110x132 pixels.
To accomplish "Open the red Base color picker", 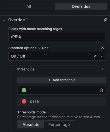I will point(24,101).
